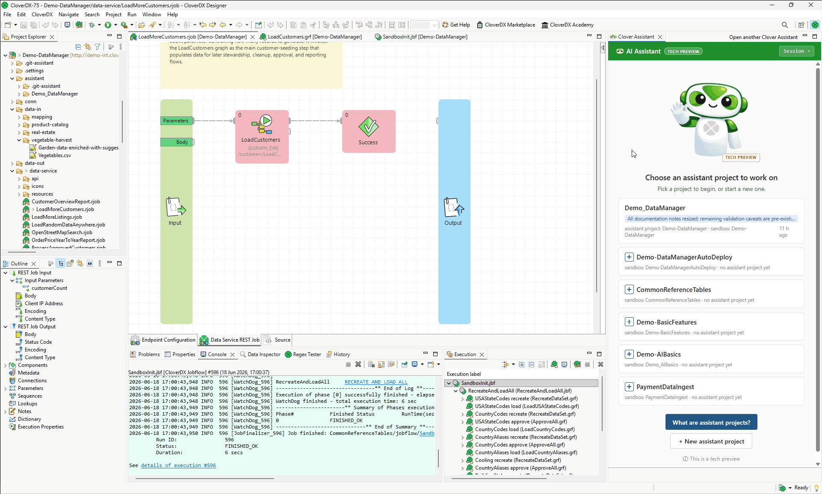
Task: Switch to LoadCustomers.grf editor tab
Action: 310,37
